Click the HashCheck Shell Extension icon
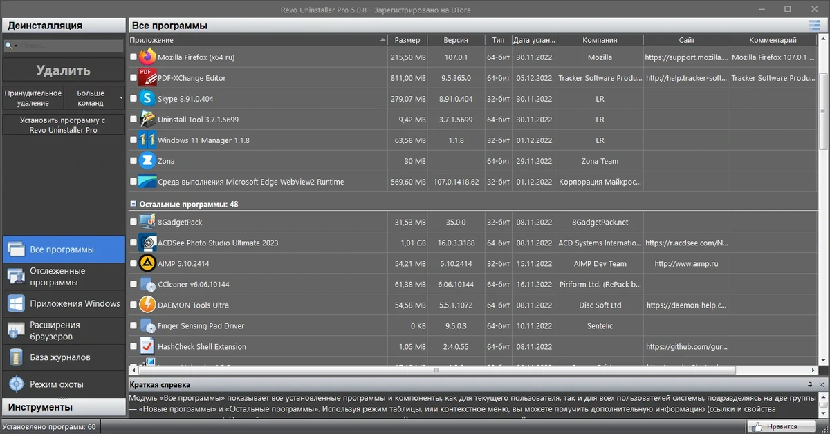This screenshot has width=830, height=434. click(147, 346)
